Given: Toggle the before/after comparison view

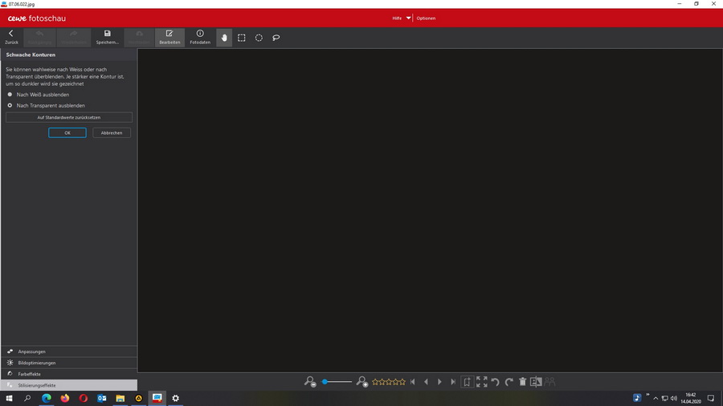Looking at the screenshot, I should pos(536,382).
